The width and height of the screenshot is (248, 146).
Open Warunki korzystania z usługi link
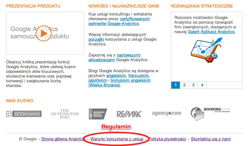117,139
